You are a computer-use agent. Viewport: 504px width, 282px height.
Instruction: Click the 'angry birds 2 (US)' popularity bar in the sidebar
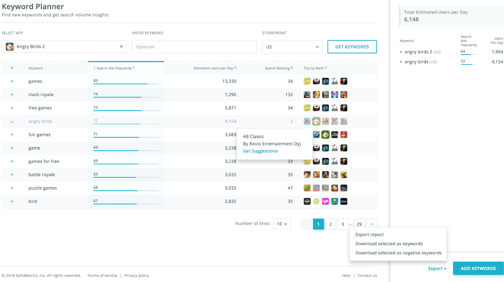tap(468, 54)
